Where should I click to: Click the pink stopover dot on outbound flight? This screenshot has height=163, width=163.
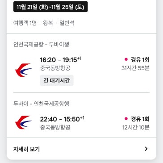126,59
